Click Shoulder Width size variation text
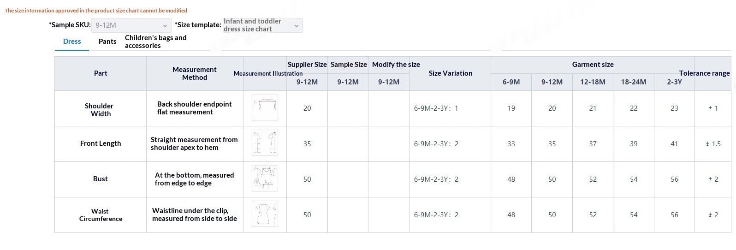The height and width of the screenshot is (250, 736). 436,108
